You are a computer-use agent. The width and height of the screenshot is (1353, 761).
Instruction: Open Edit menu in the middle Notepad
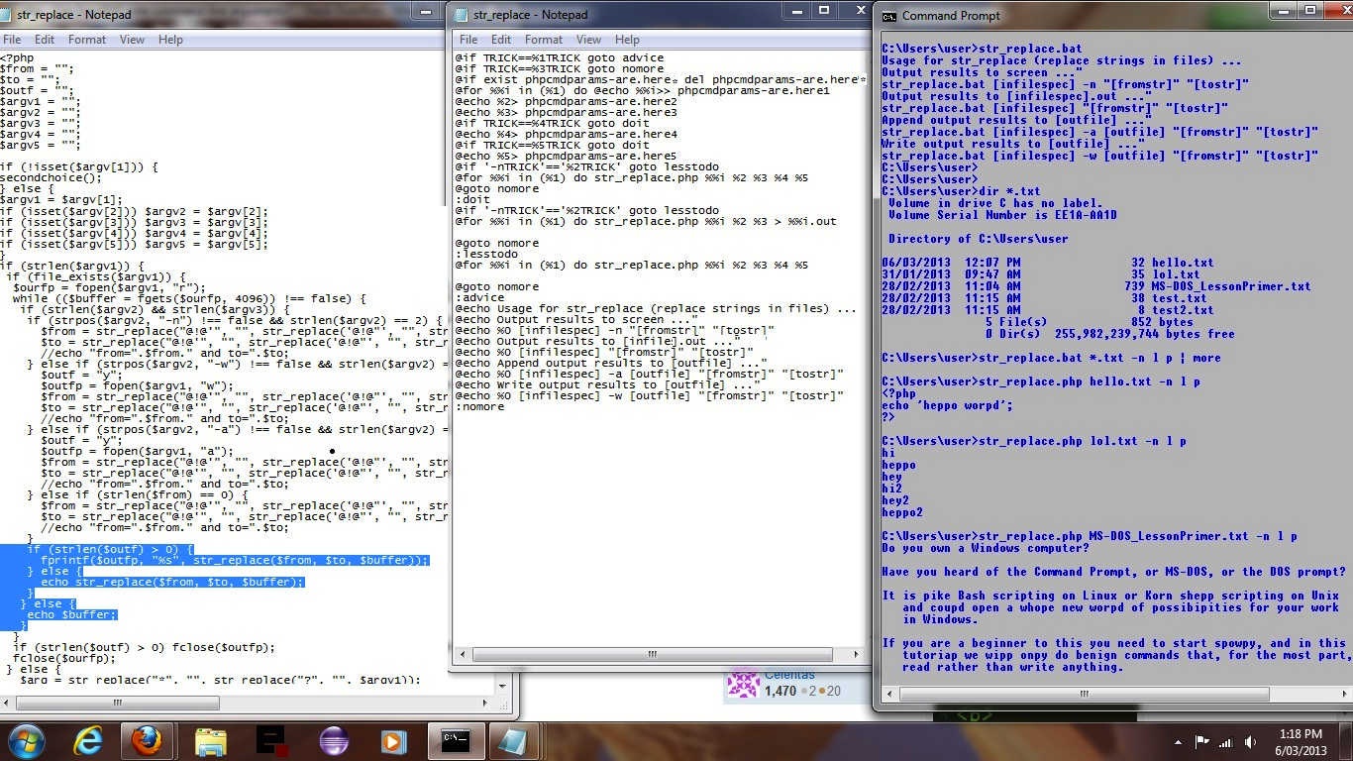501,40
